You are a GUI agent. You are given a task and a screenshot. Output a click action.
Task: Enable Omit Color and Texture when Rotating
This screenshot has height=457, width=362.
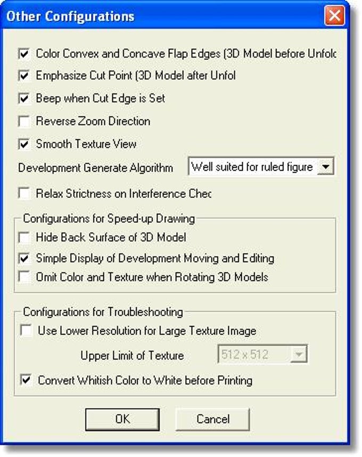[24, 277]
